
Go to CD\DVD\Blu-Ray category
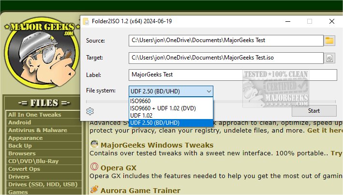click(34, 161)
